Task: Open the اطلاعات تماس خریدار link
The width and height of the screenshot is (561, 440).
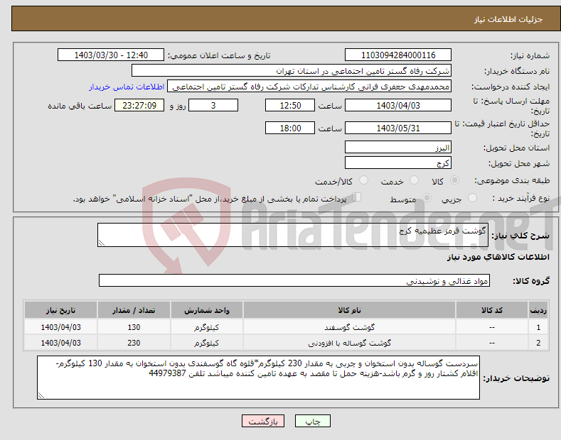Action: pos(127,87)
